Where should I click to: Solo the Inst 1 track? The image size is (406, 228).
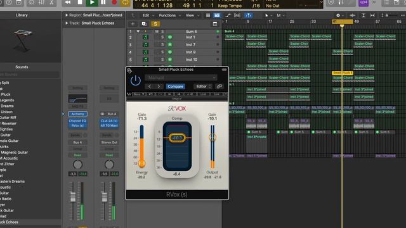[162, 37]
